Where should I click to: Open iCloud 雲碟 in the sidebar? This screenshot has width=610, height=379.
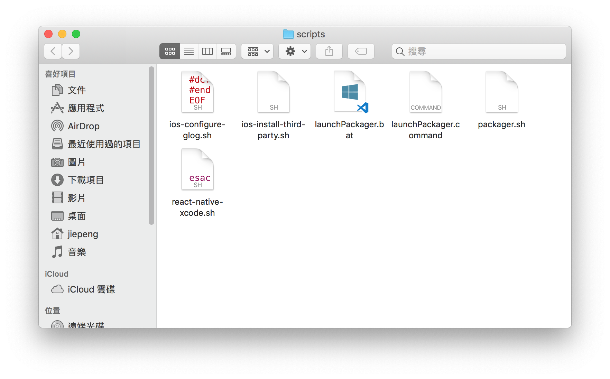coord(91,289)
